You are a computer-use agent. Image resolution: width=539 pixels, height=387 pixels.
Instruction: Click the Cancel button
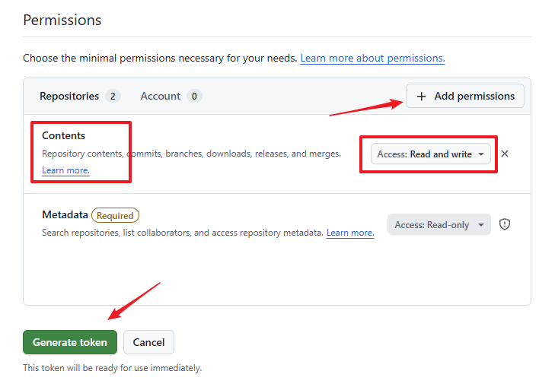pyautogui.click(x=148, y=342)
